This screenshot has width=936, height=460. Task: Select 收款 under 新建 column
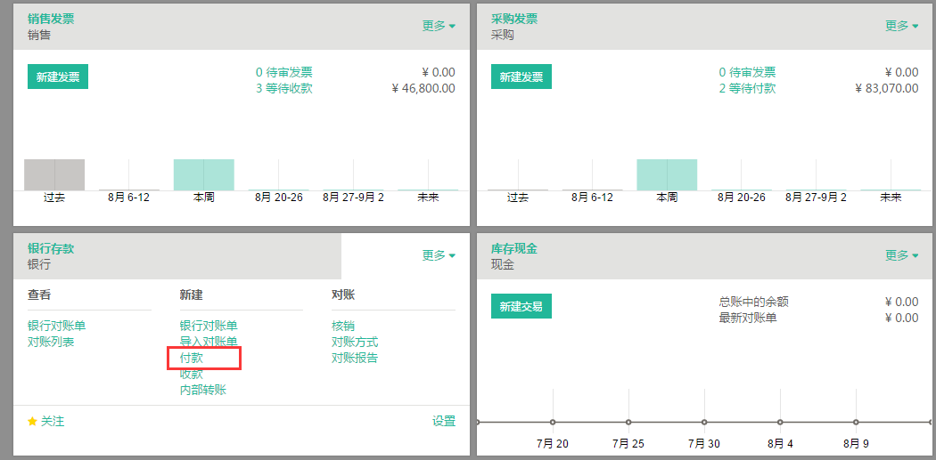click(192, 375)
